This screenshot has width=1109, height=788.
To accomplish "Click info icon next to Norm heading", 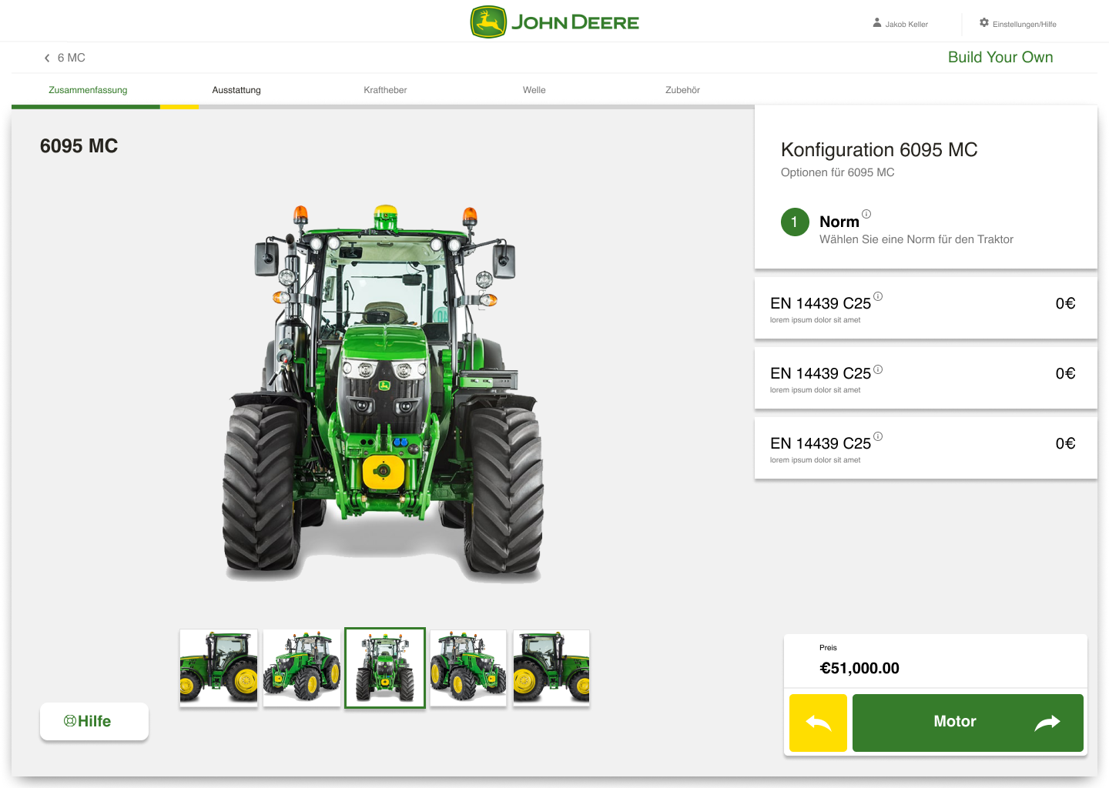I will 866,214.
